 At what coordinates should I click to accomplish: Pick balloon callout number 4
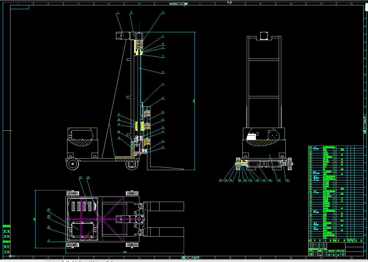[x=163, y=36]
